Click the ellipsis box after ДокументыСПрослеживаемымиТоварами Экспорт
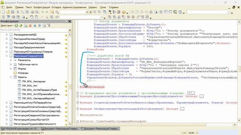Image resolution: width=241 pixels, height=135 pixels. (201, 96)
